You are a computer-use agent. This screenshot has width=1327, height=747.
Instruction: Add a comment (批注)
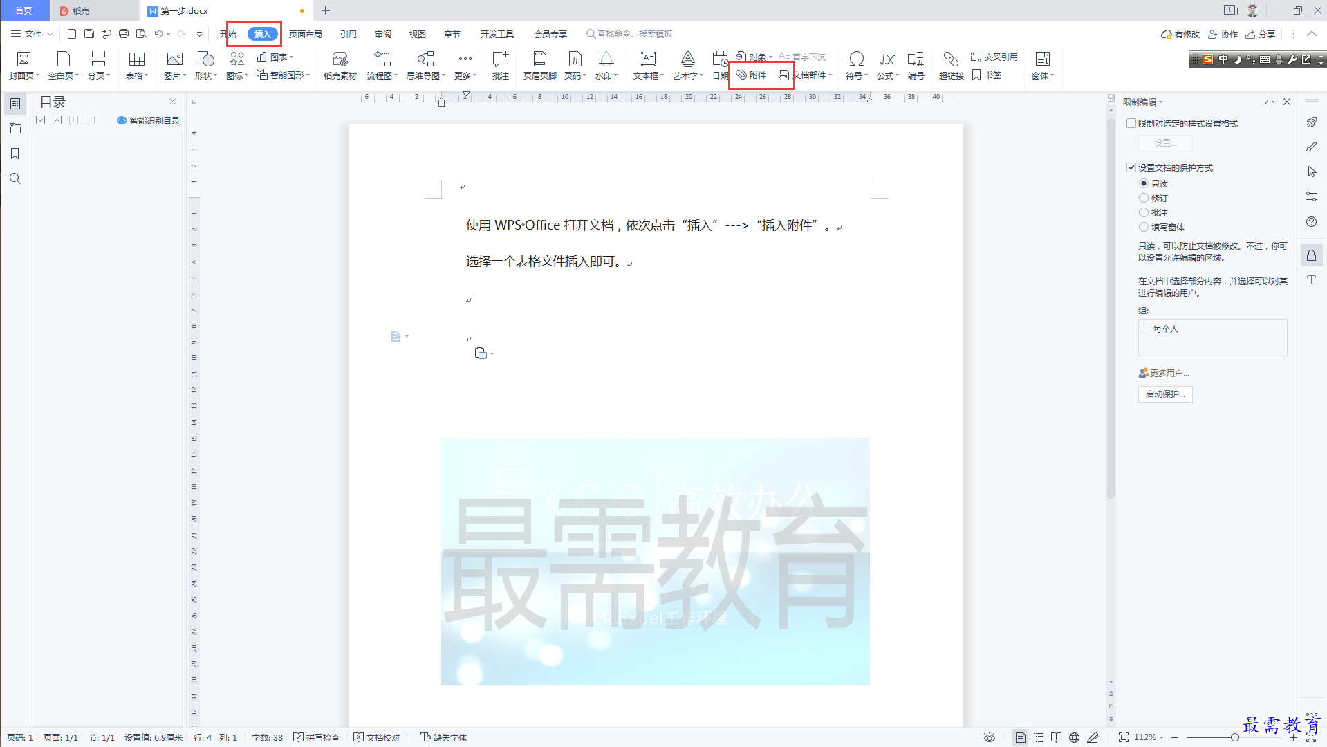coord(500,66)
